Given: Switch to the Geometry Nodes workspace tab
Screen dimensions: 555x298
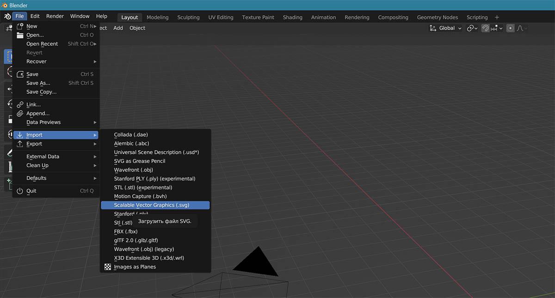Looking at the screenshot, I should (x=438, y=17).
